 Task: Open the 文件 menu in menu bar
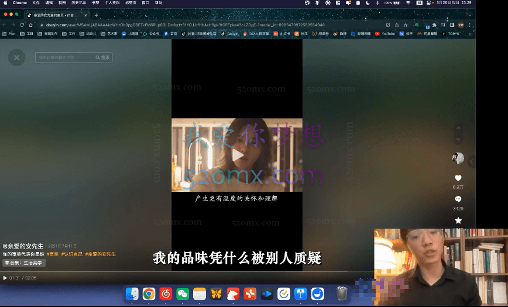click(36, 2)
